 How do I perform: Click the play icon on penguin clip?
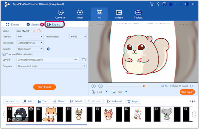9,119
